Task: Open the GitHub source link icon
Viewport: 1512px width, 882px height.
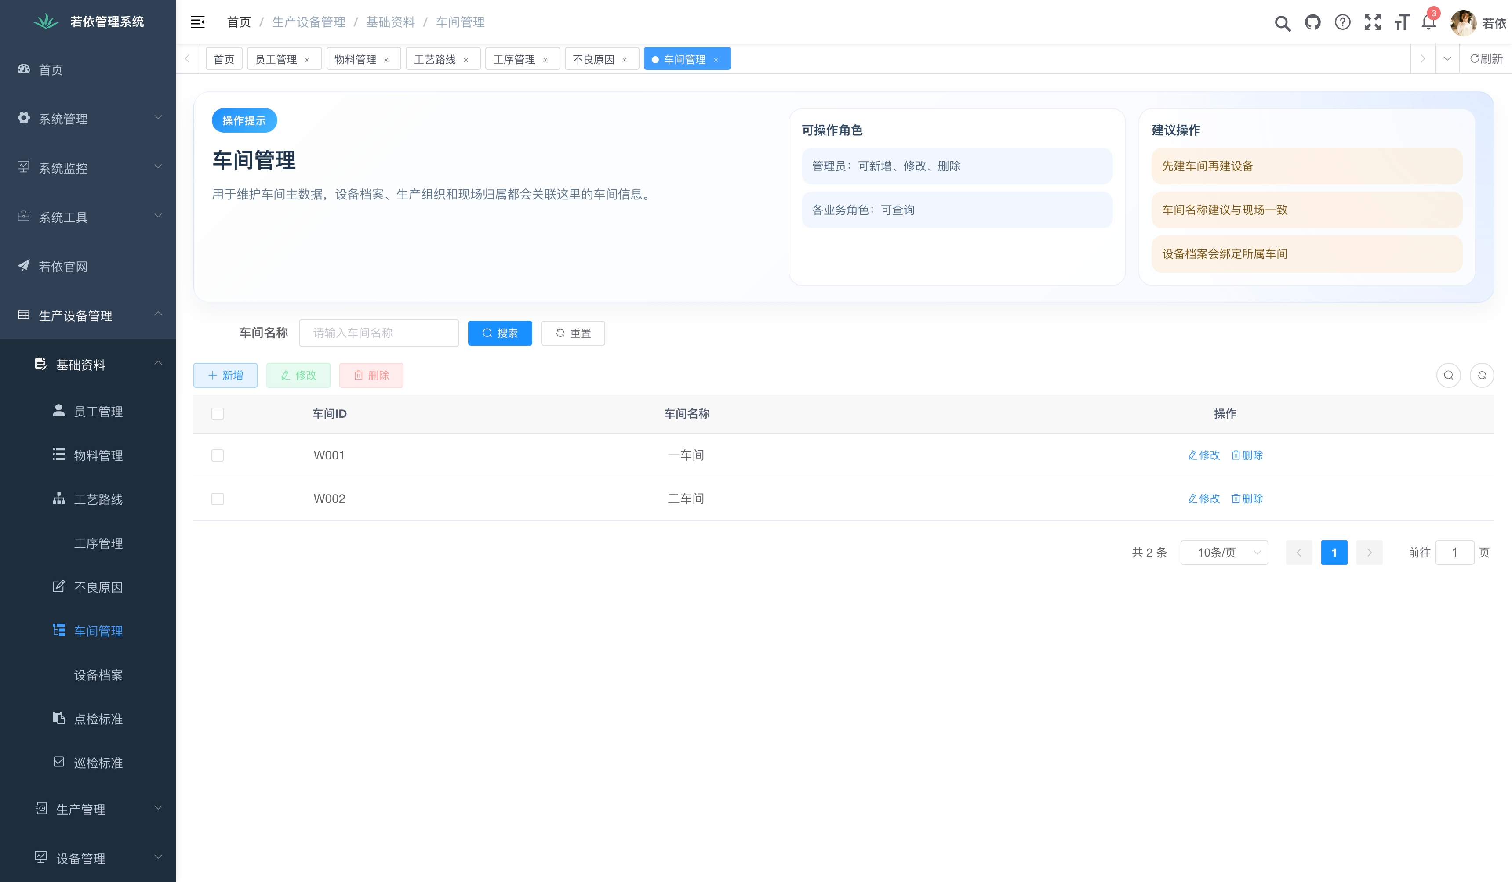Action: pos(1312,23)
